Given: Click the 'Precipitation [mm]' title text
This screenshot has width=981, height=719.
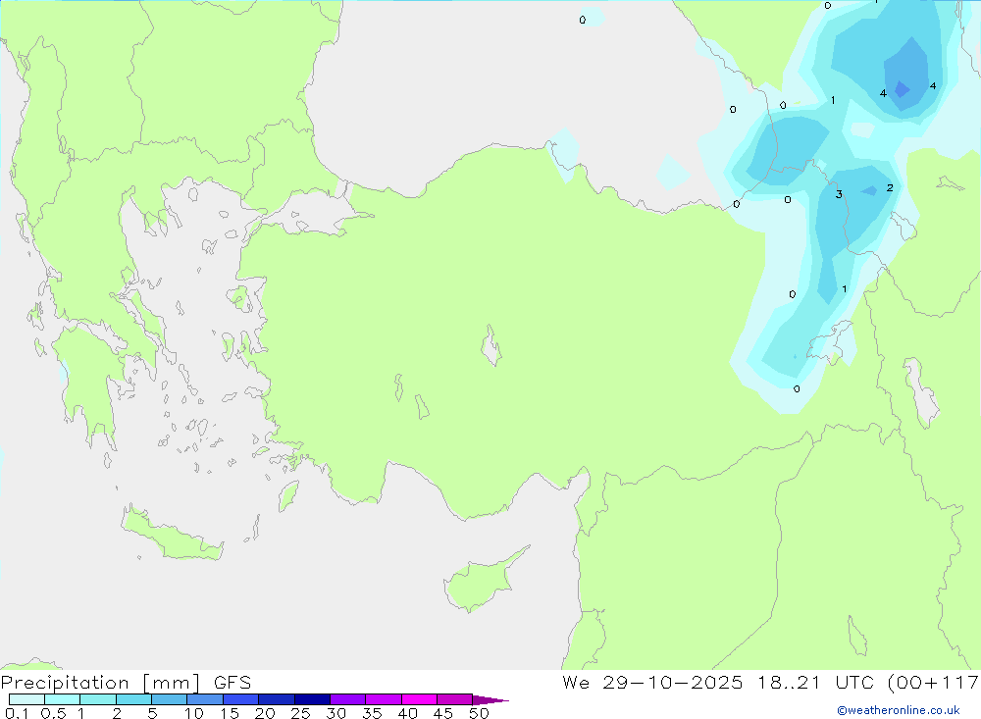Looking at the screenshot, I should point(100,683).
